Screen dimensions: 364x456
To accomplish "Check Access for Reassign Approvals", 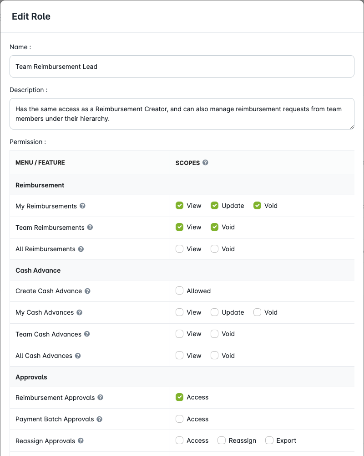I will (x=179, y=440).
